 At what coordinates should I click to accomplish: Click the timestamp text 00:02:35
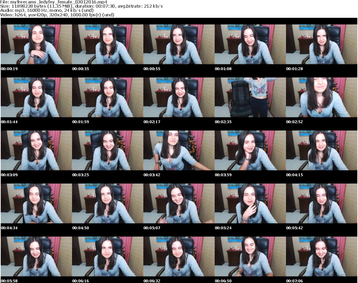(223, 122)
